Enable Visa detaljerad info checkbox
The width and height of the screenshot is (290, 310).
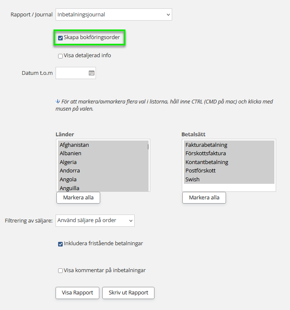(x=61, y=56)
